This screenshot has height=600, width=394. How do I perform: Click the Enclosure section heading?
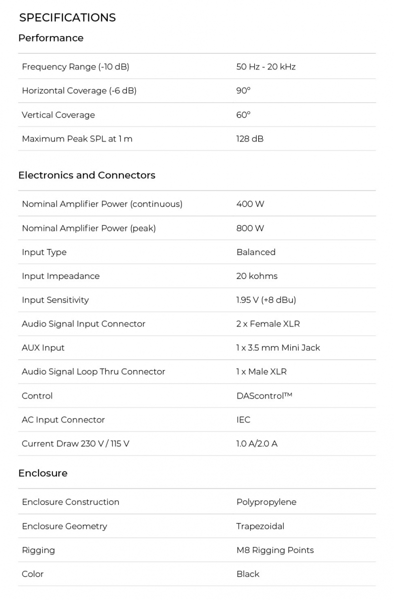click(x=43, y=473)
